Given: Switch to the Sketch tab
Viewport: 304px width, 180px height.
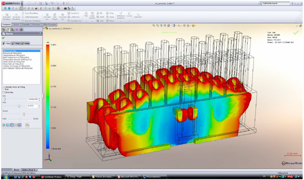Looking at the screenshot, I should (16, 25).
